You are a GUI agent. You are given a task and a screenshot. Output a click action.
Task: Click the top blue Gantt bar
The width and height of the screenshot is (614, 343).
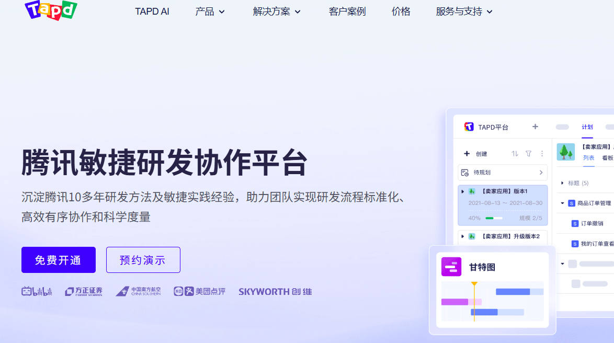513,292
